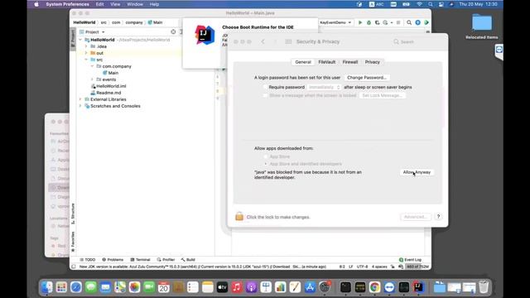Switch to the Firewall tab
The height and width of the screenshot is (298, 530).
350,62
